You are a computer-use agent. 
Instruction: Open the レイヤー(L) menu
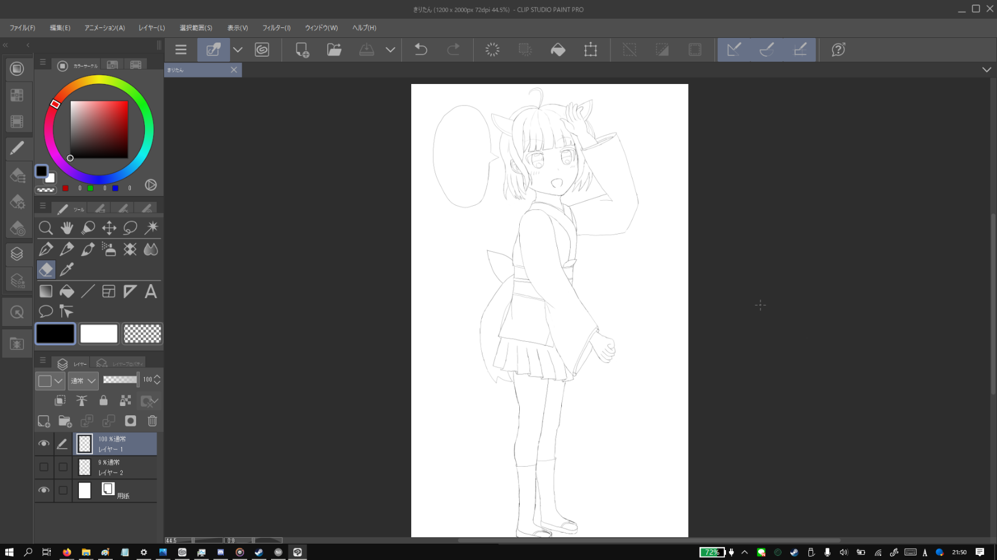coord(152,28)
